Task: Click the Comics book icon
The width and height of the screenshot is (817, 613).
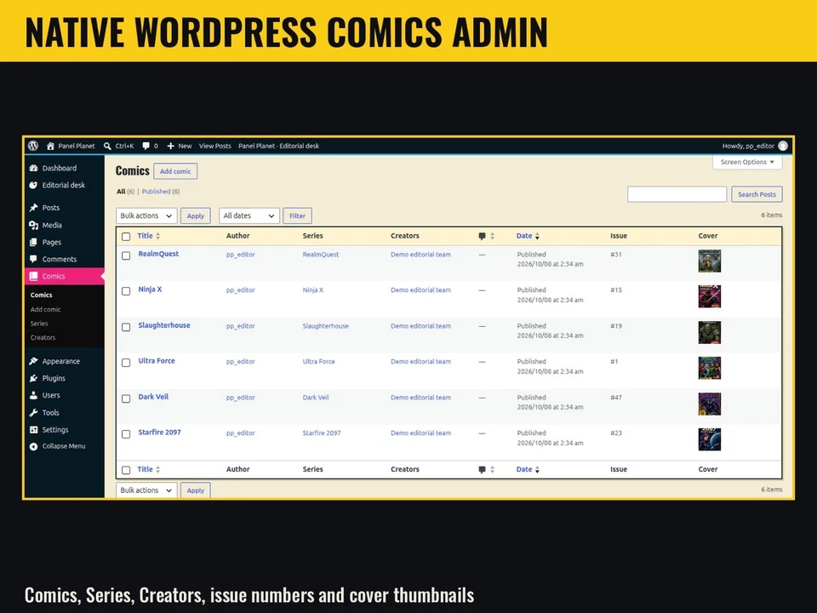Action: point(34,276)
